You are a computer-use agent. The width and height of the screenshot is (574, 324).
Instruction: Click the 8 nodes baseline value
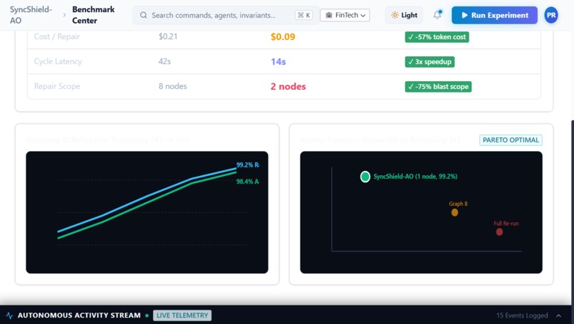(x=172, y=86)
